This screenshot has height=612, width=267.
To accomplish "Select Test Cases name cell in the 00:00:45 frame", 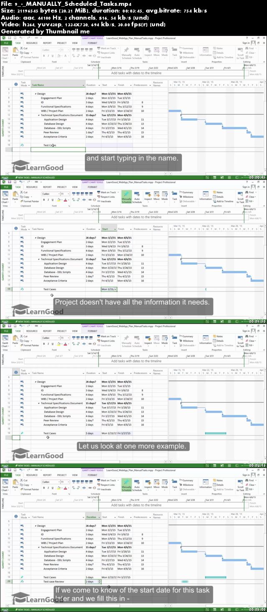I will click(x=58, y=145).
